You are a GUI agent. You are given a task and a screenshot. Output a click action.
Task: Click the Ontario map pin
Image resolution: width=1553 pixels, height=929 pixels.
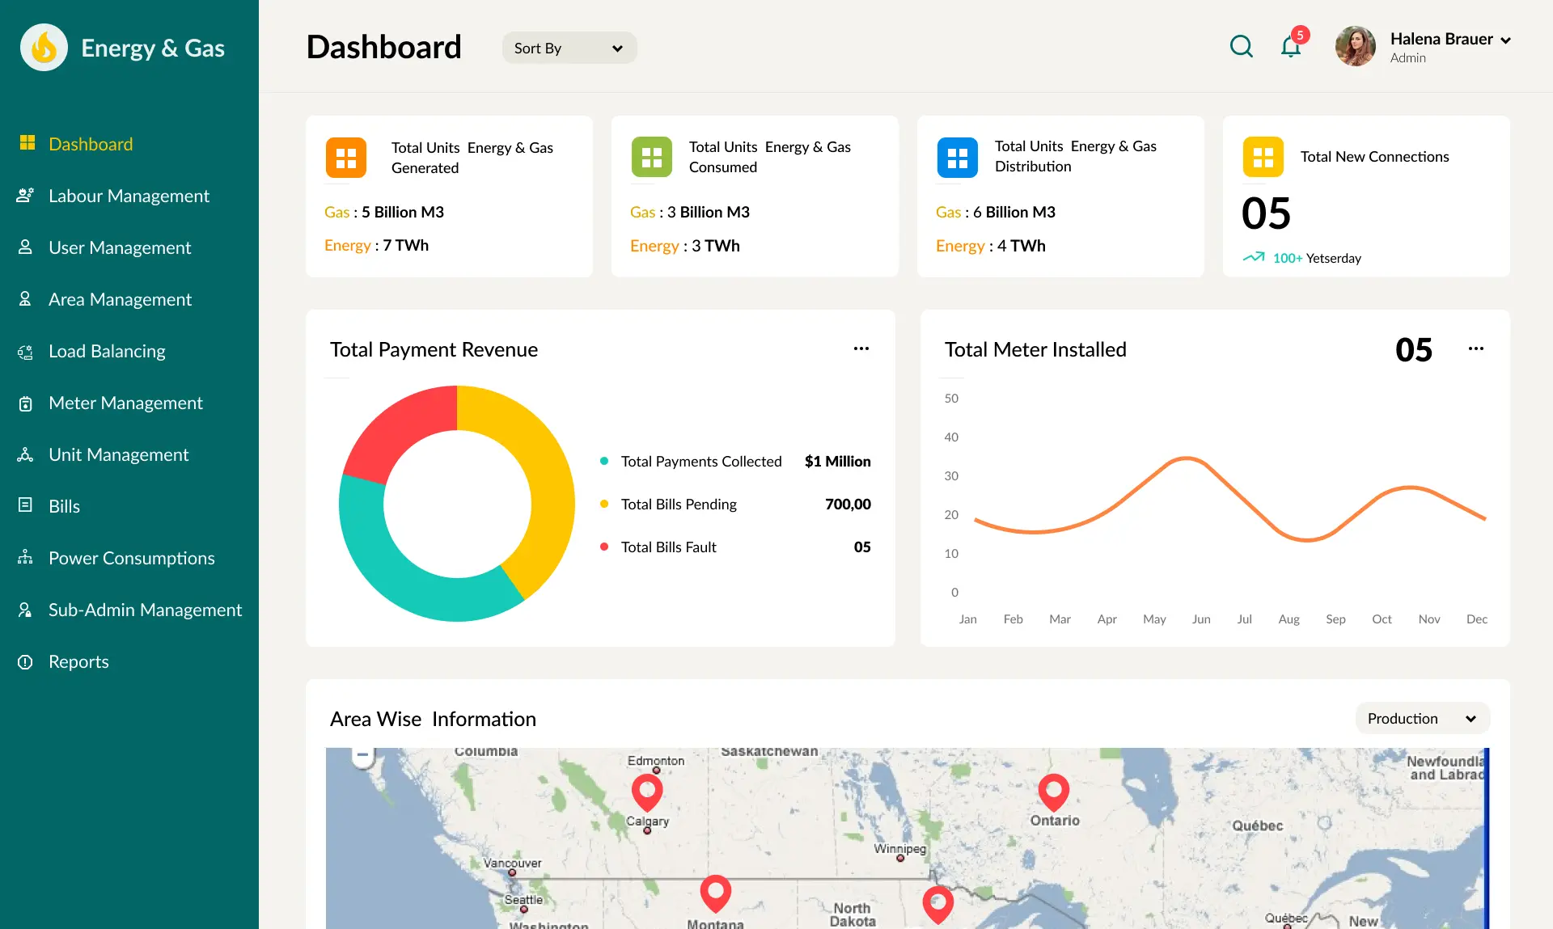(x=1053, y=791)
